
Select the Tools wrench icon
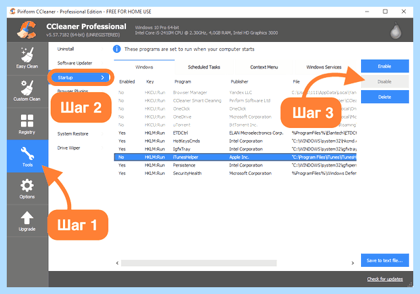click(27, 153)
